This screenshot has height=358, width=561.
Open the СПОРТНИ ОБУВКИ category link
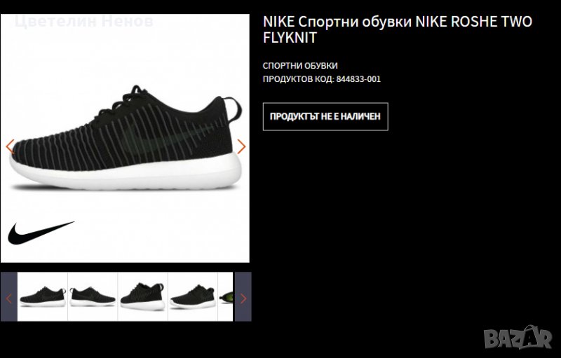(x=300, y=66)
